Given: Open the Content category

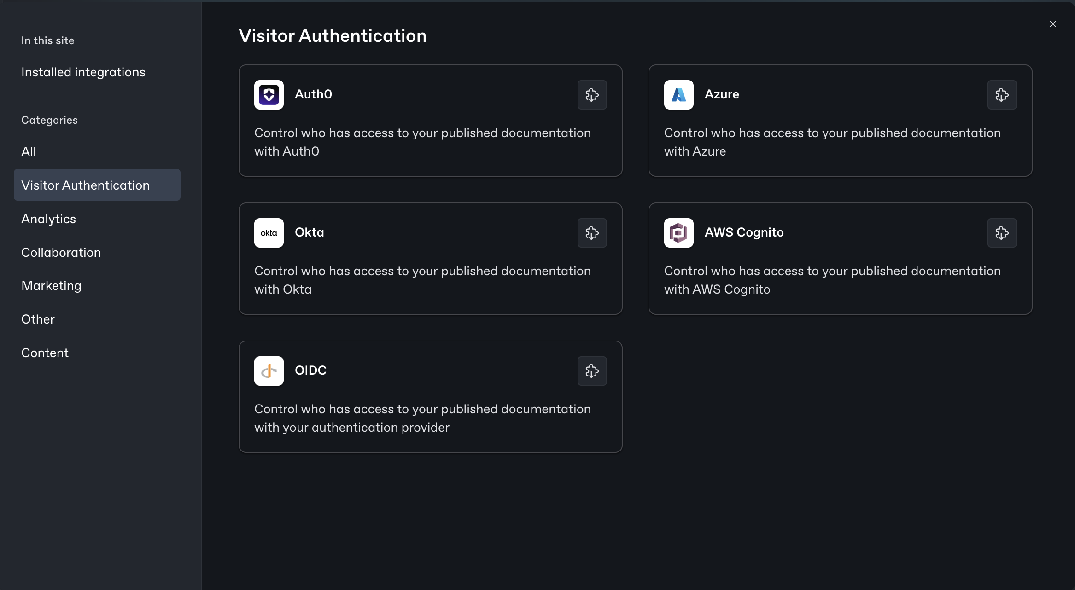Looking at the screenshot, I should (x=45, y=353).
